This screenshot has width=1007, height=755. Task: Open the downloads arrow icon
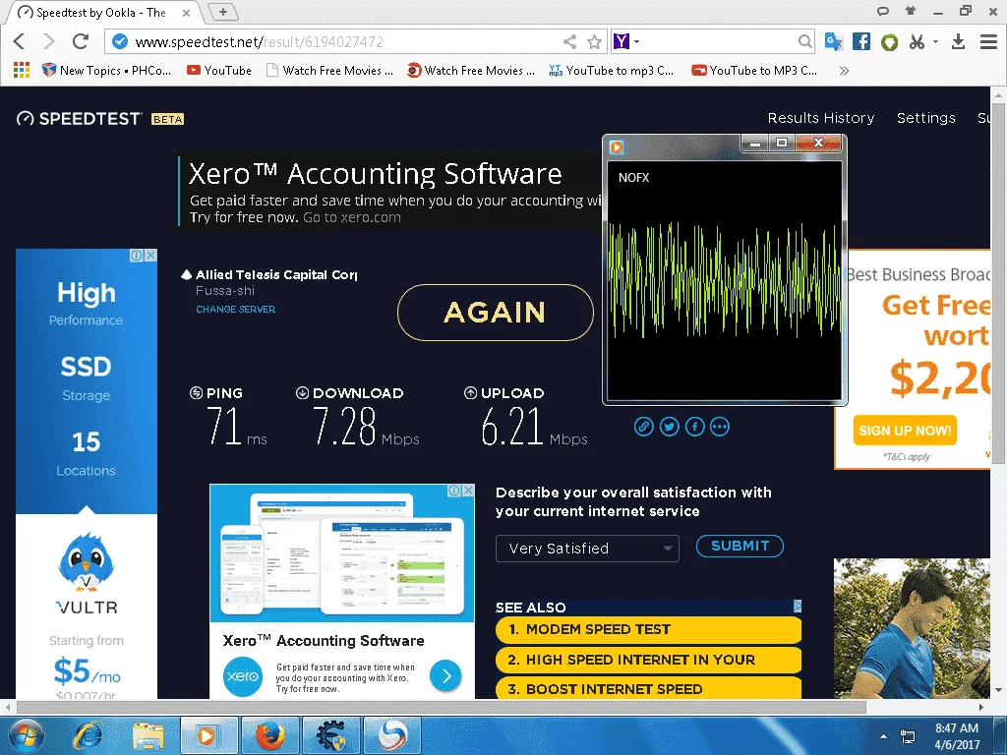[958, 41]
